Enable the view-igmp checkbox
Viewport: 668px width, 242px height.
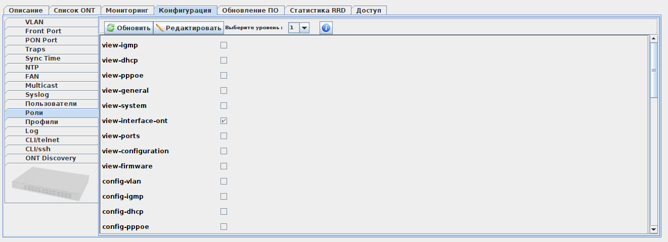tap(224, 45)
